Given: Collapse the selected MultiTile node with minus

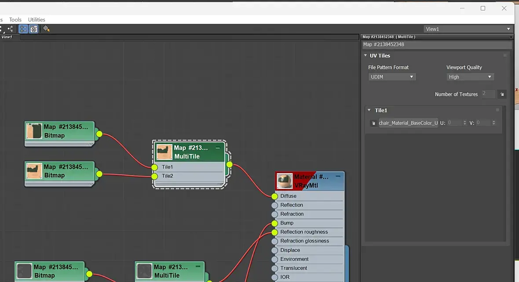Looking at the screenshot, I should 217,148.
